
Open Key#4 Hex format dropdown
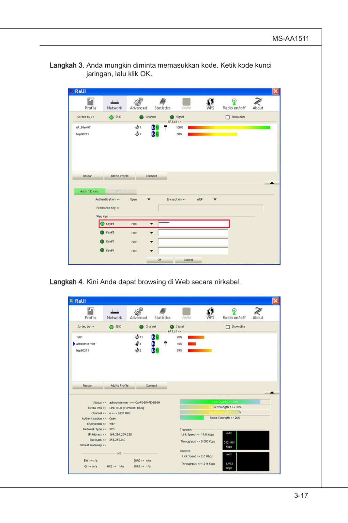point(151,251)
